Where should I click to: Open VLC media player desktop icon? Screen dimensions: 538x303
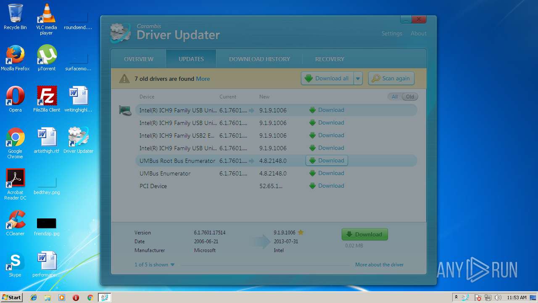click(x=46, y=19)
